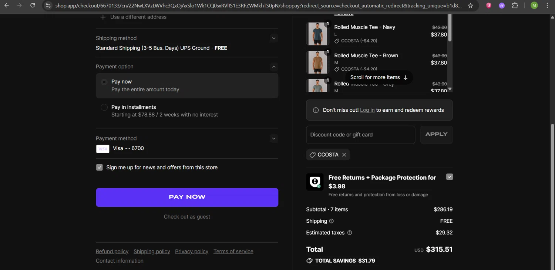Click the browser address bar URL

click(258, 6)
